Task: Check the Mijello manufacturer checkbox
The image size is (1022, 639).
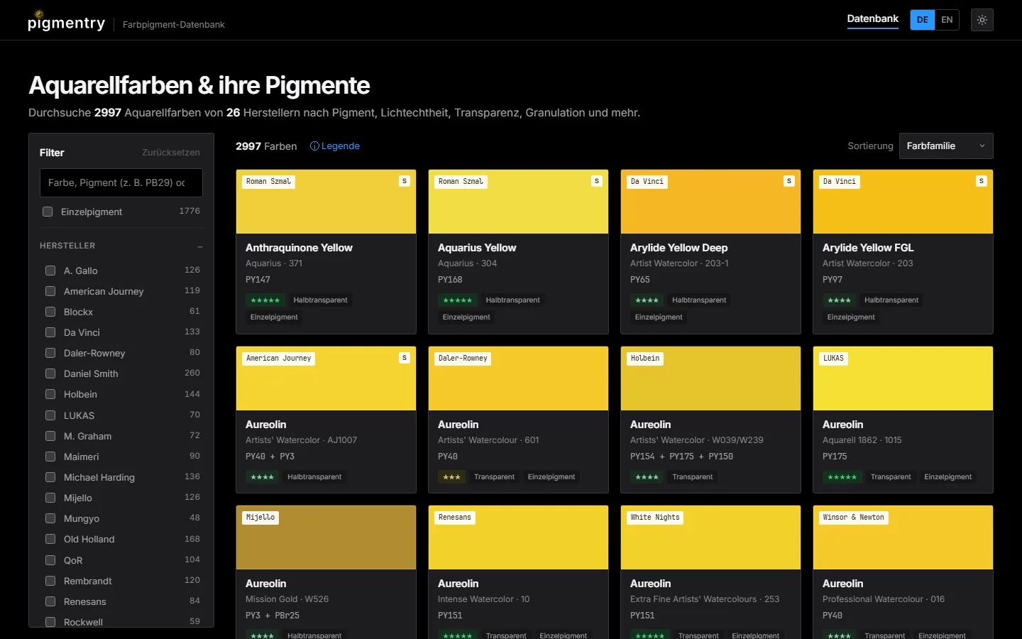Action: pos(50,498)
